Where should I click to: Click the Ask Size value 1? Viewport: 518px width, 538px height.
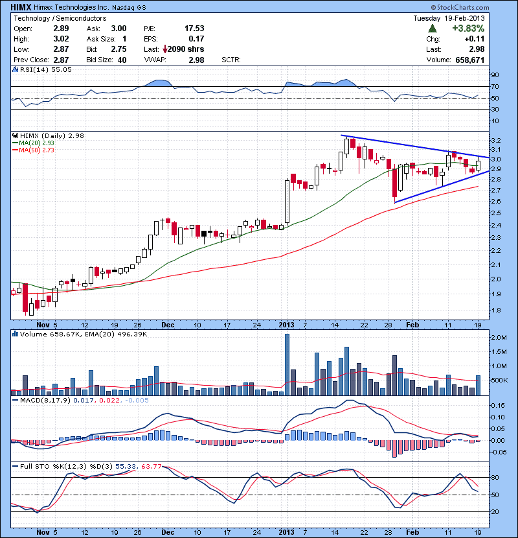[124, 39]
